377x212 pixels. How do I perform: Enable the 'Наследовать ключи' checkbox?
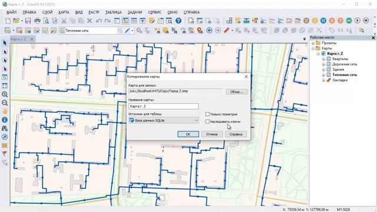[207, 122]
